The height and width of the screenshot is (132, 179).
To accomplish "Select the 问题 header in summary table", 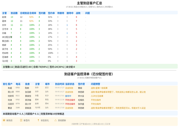I will pos(87,13).
